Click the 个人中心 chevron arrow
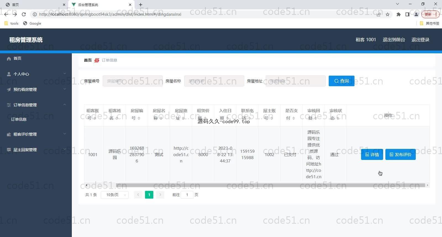Viewport: 442px width, 237px height. [x=65, y=73]
